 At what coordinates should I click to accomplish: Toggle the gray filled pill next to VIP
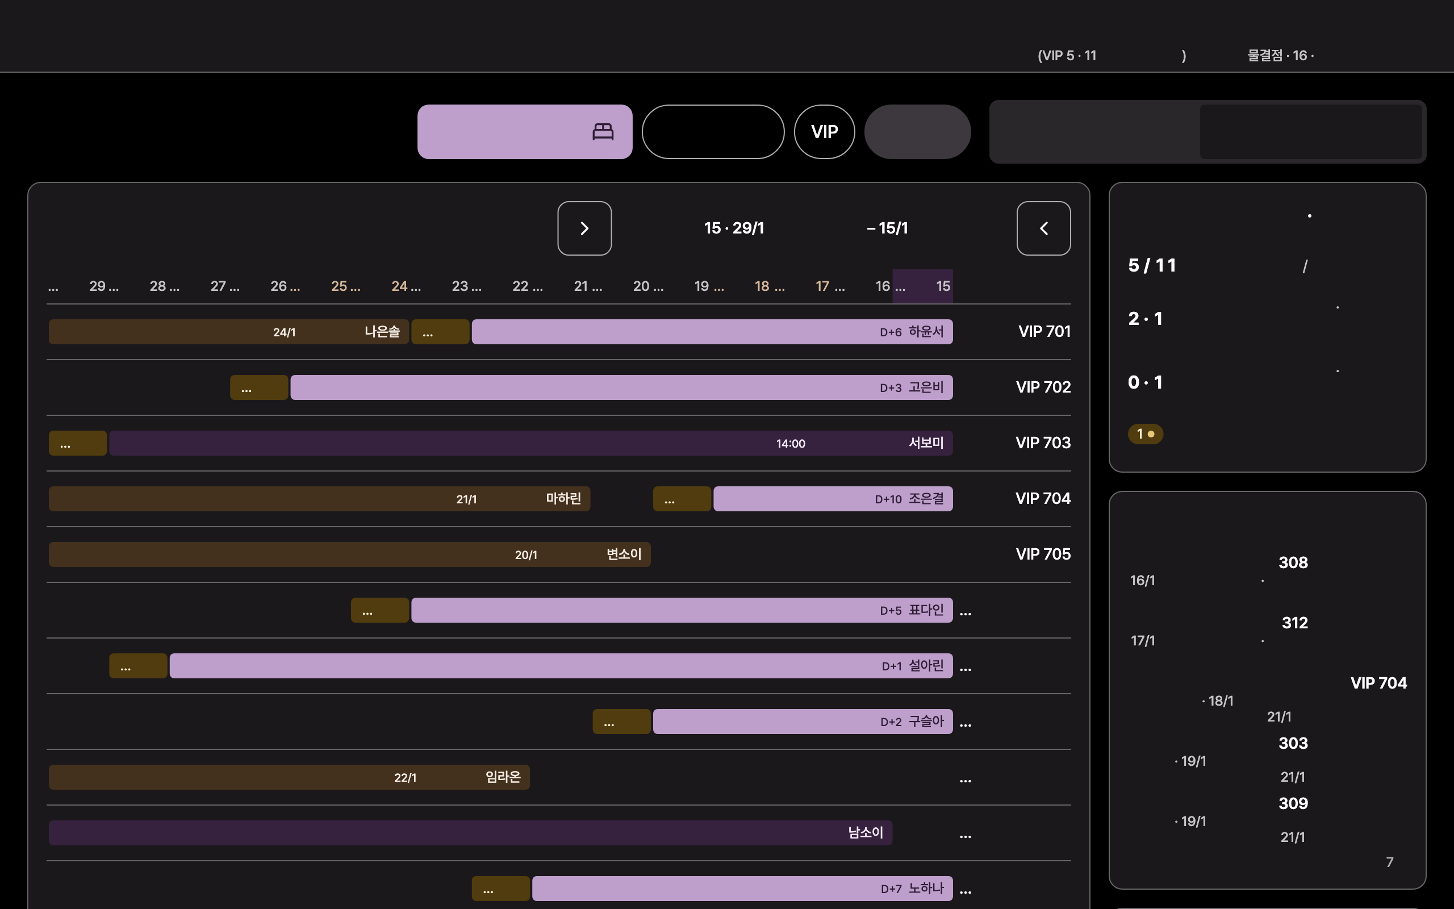(x=917, y=132)
